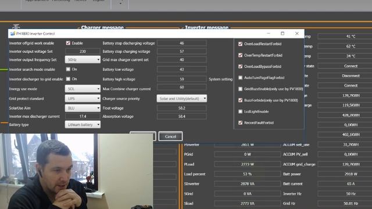Open Battery type Lithium battery dropdown
The width and height of the screenshot is (372, 209).
[83, 125]
